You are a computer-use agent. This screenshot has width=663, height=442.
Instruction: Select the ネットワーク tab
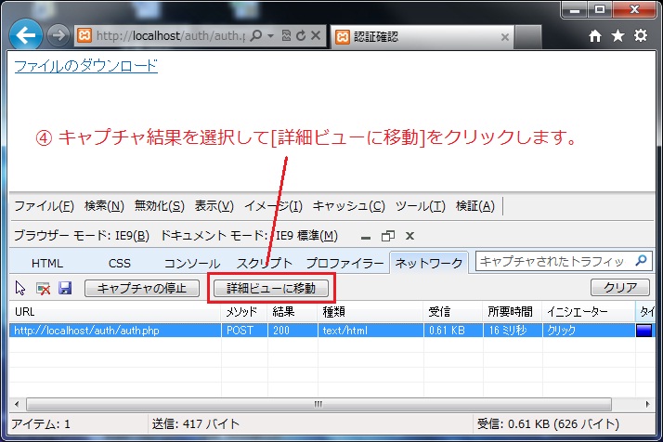429,263
